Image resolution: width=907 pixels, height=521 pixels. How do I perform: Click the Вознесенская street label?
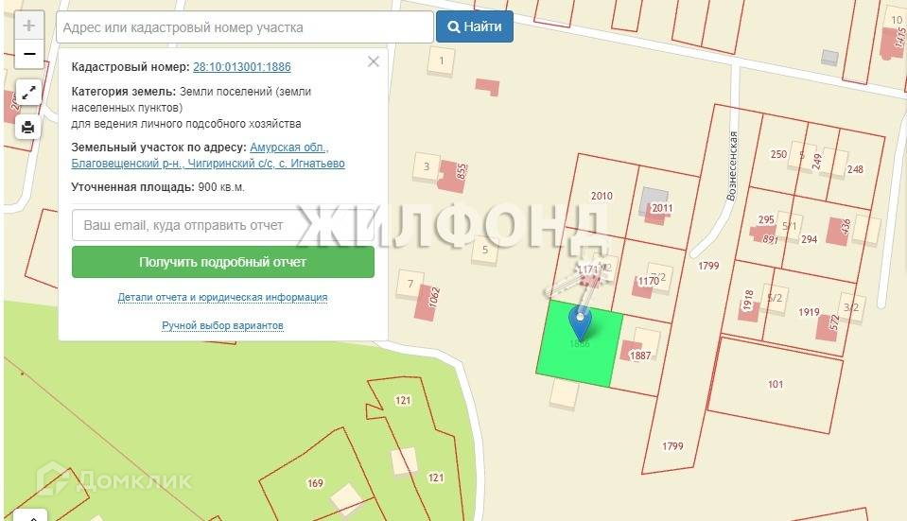coord(733,166)
